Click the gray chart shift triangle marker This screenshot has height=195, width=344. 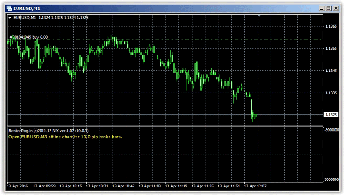click(x=259, y=16)
